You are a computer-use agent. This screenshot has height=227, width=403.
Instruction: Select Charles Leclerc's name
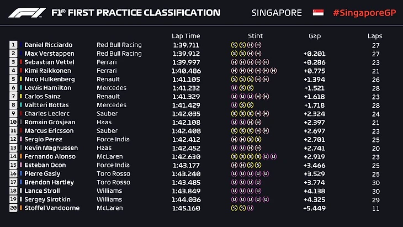tap(47, 114)
